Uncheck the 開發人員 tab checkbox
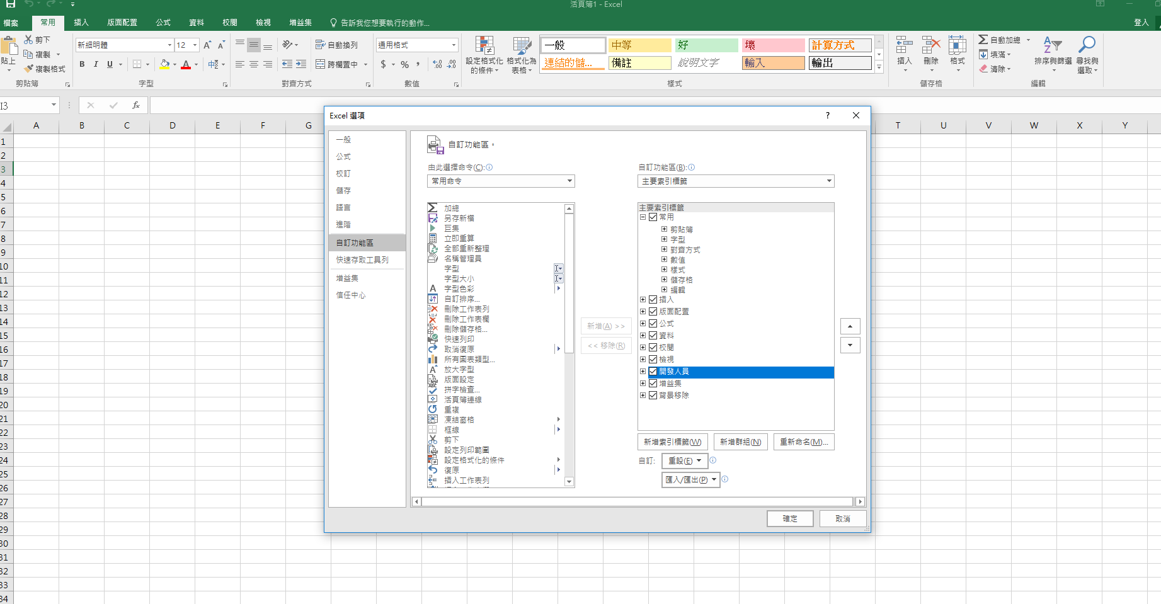Image resolution: width=1161 pixels, height=604 pixels. click(653, 372)
